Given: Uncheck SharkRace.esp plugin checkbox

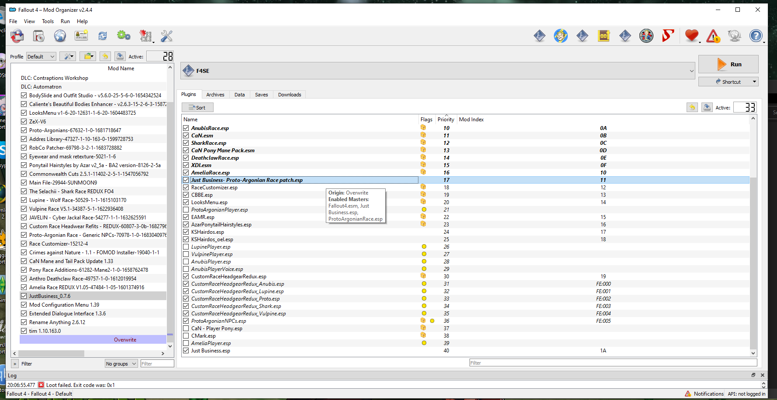Looking at the screenshot, I should coord(186,143).
